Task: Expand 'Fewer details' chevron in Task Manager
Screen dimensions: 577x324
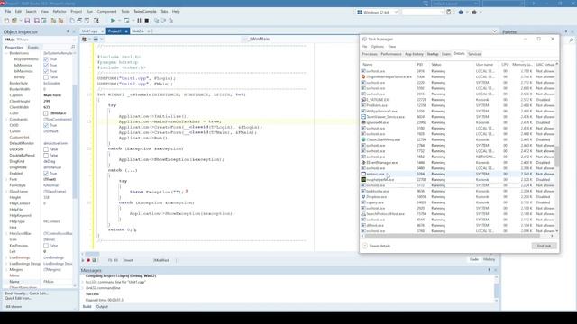Action: tap(364, 246)
